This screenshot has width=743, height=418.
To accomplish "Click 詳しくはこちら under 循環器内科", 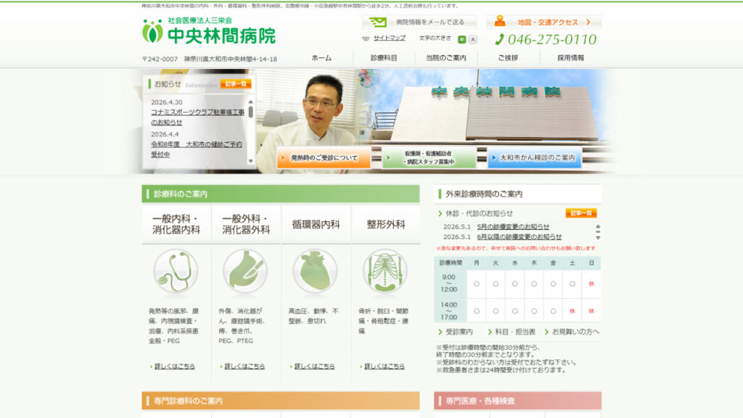I will tap(314, 366).
